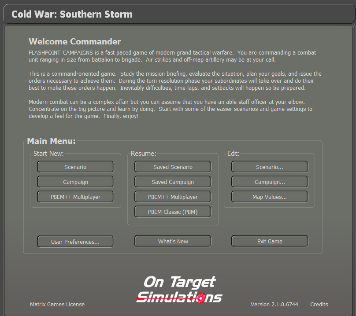This screenshot has height=316, width=356.
Task: Start a new Scenario
Action: [75, 167]
